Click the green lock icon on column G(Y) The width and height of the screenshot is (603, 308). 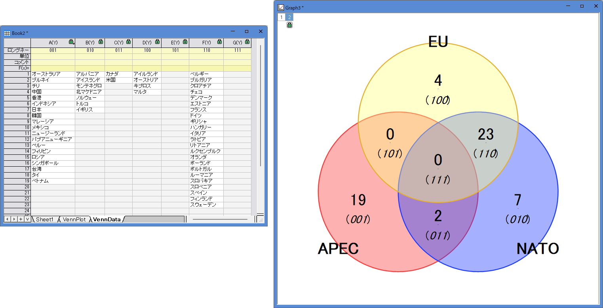[247, 42]
